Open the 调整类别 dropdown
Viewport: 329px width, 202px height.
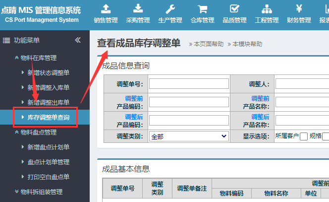188,136
